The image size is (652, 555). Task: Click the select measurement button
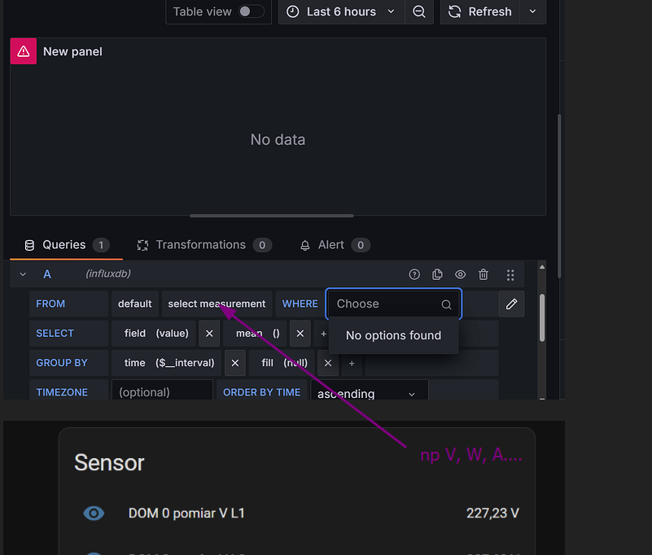point(217,304)
